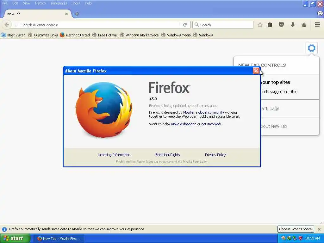Open Getting Started bookmark
324x243 pixels.
point(75,35)
